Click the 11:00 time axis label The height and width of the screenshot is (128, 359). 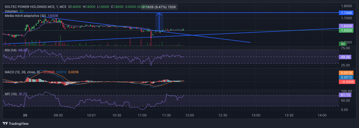tap(142, 115)
